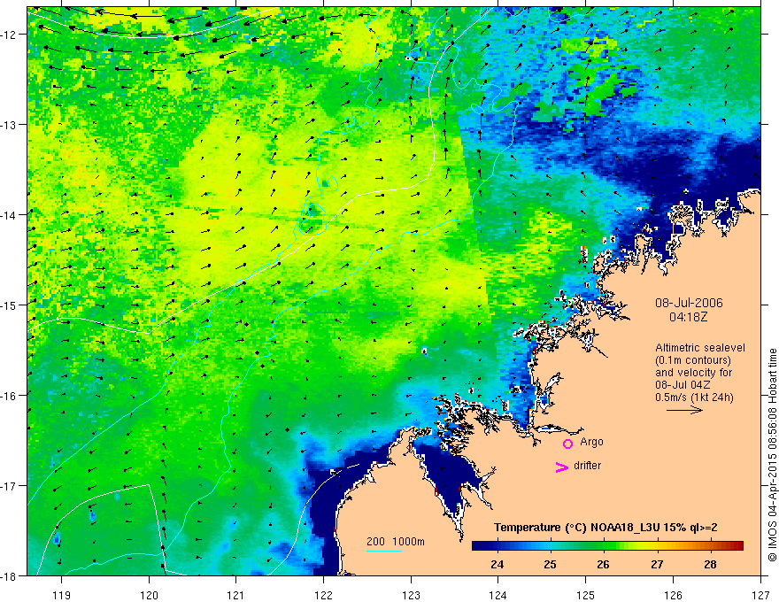Click the colorbar tick label 28
779x602 pixels.
(x=711, y=565)
